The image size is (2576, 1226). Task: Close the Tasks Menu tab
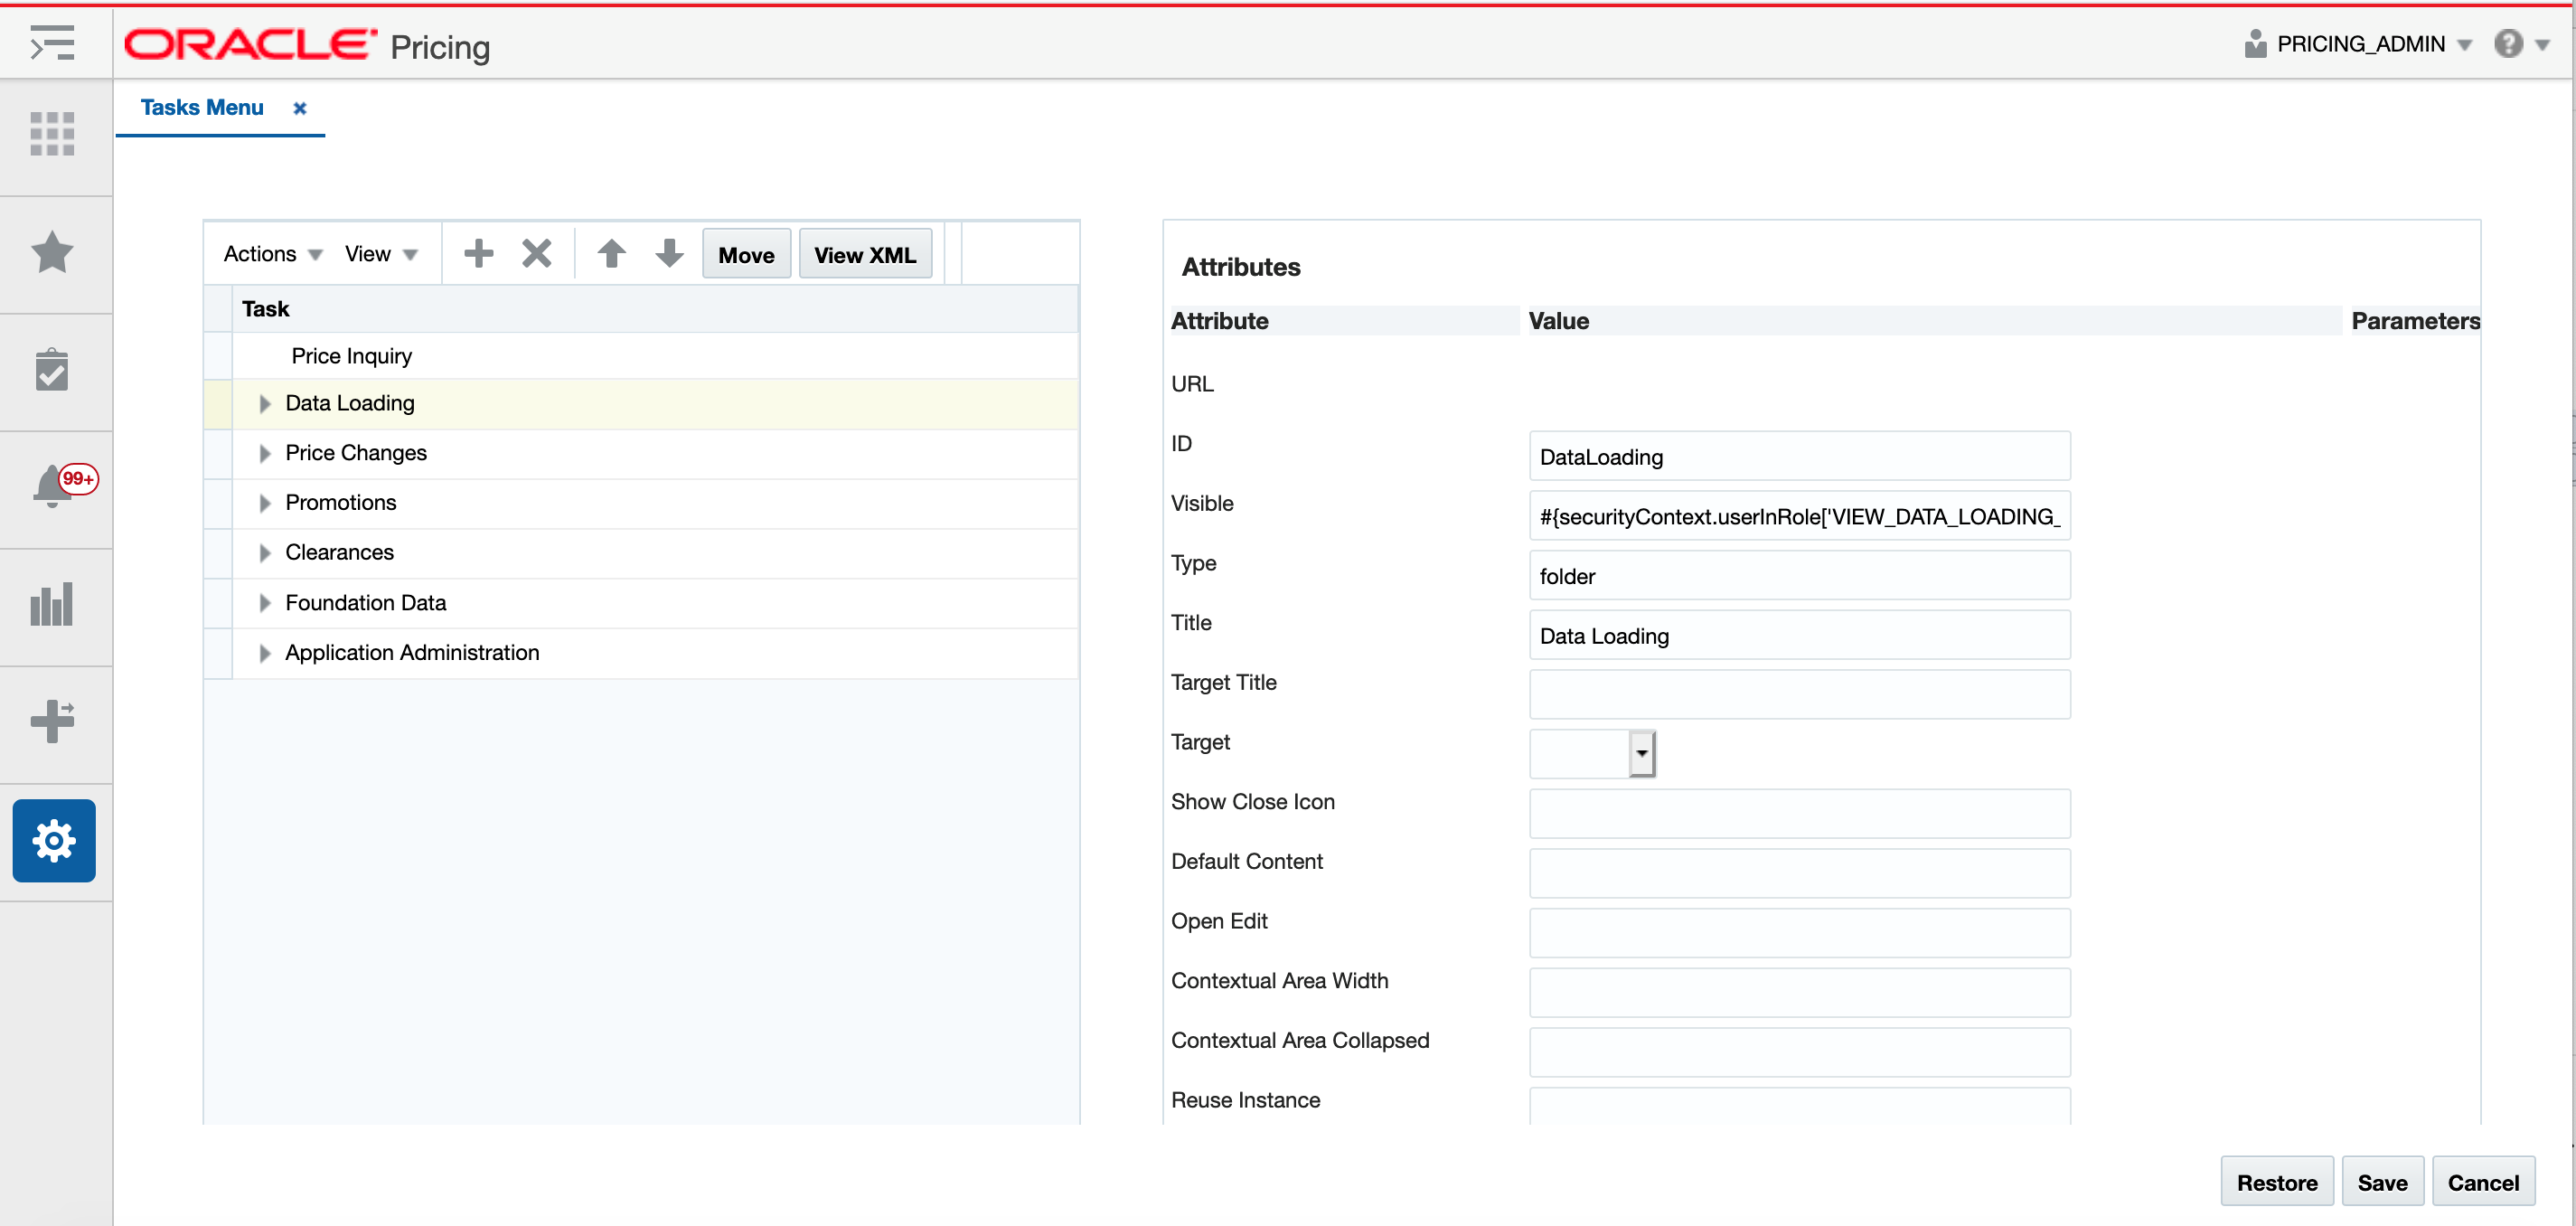pyautogui.click(x=299, y=108)
